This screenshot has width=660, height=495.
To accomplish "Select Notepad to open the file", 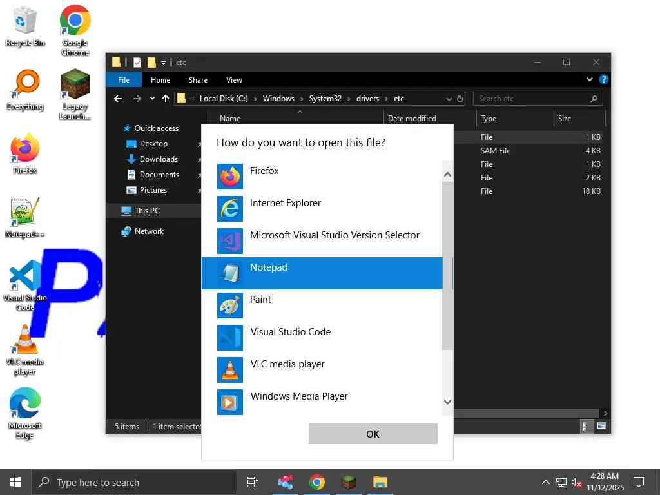I will 322,273.
